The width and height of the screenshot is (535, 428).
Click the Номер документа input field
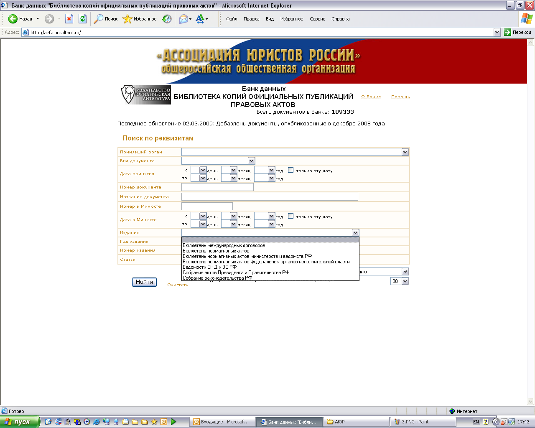(x=217, y=187)
